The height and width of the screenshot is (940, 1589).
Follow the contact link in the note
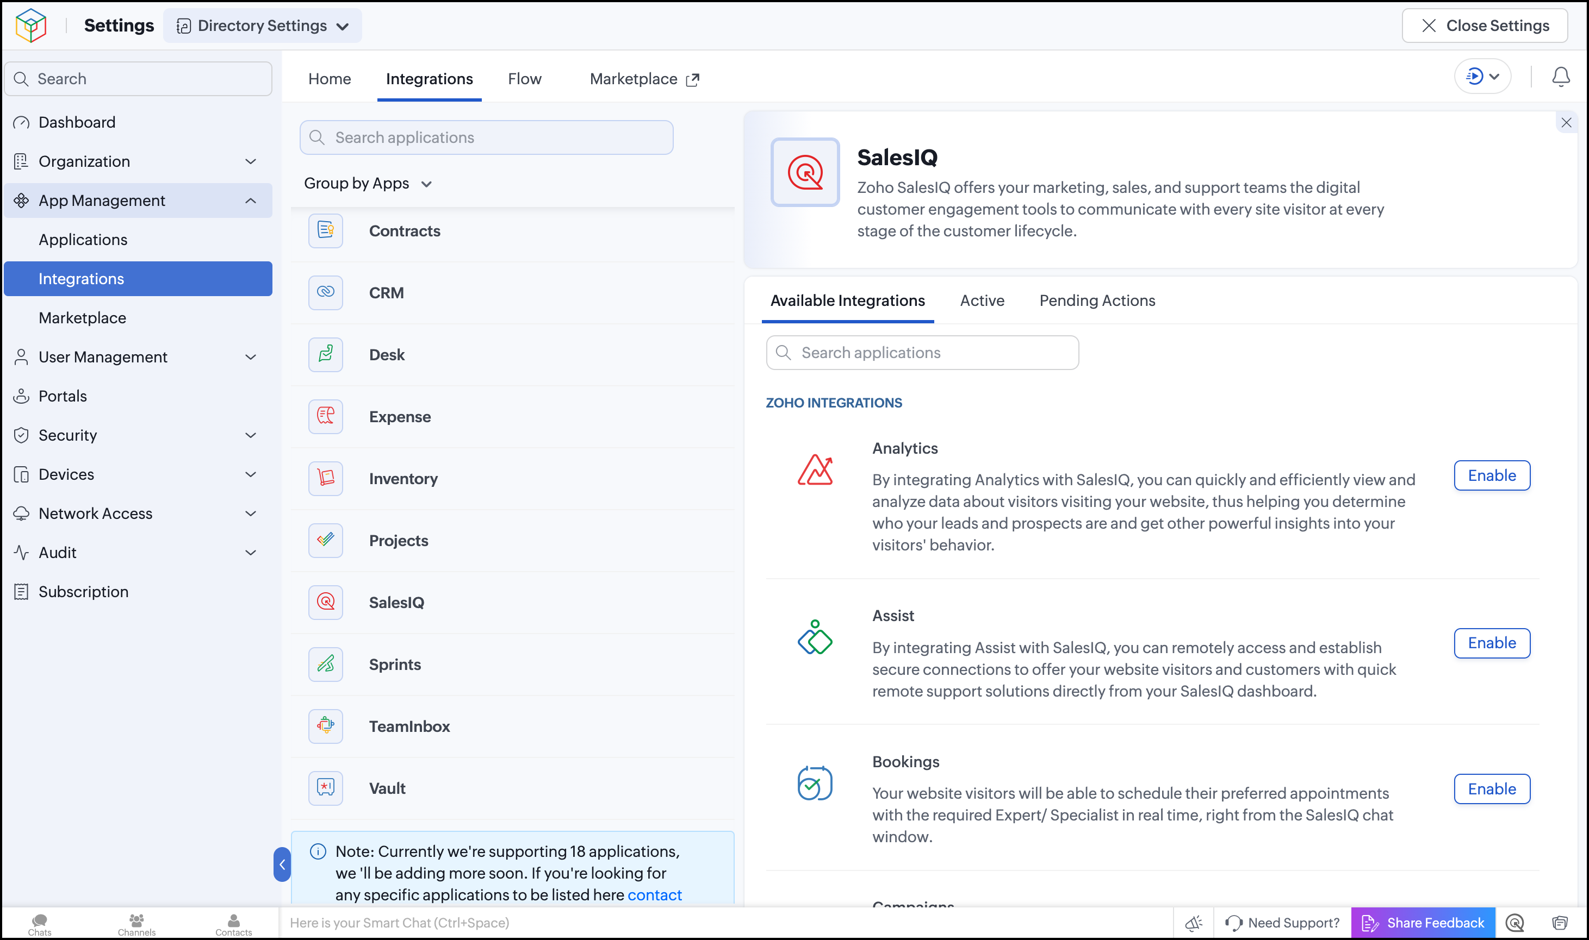(655, 895)
